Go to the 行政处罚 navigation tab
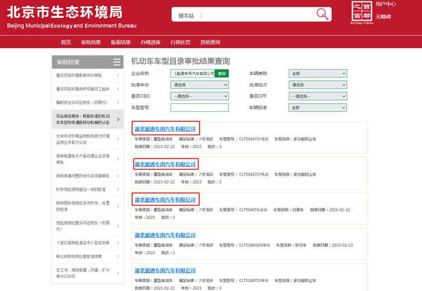This screenshot has width=422, height=291. point(180,42)
